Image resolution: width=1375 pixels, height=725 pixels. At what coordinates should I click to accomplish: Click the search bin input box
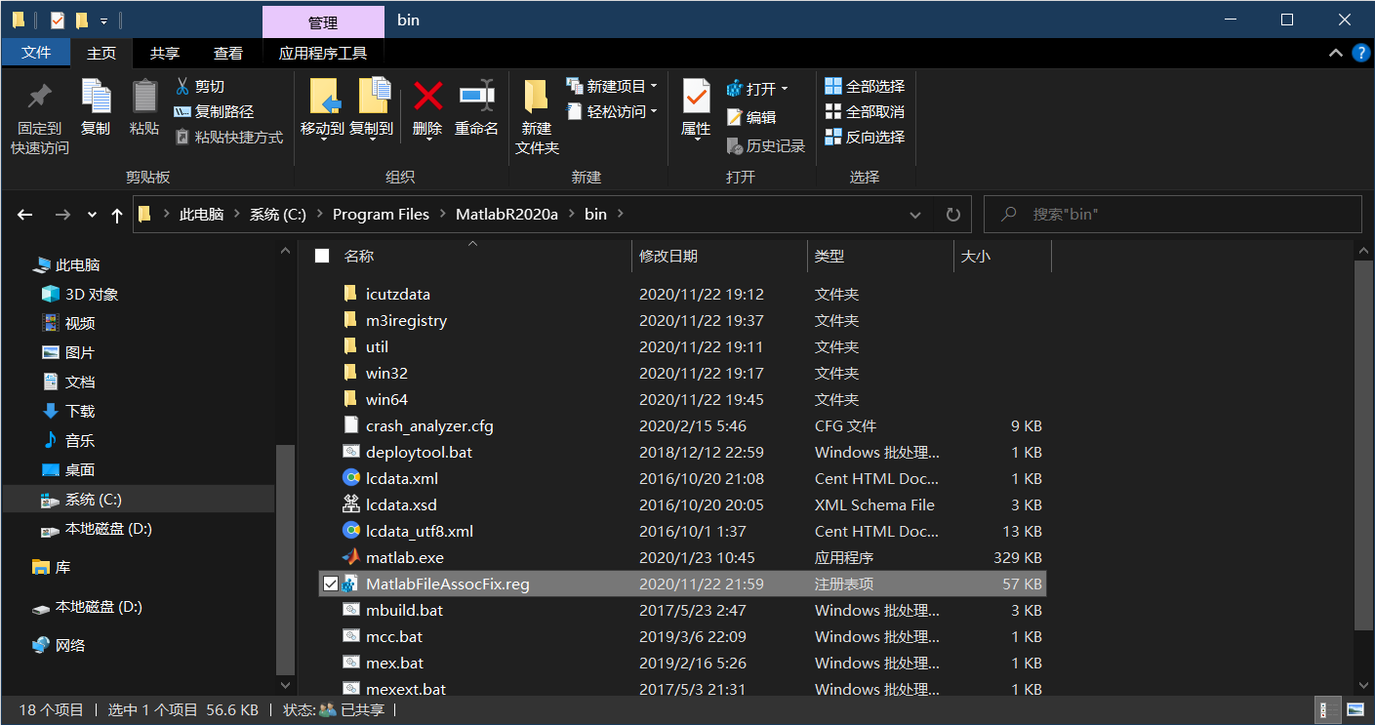[1172, 215]
